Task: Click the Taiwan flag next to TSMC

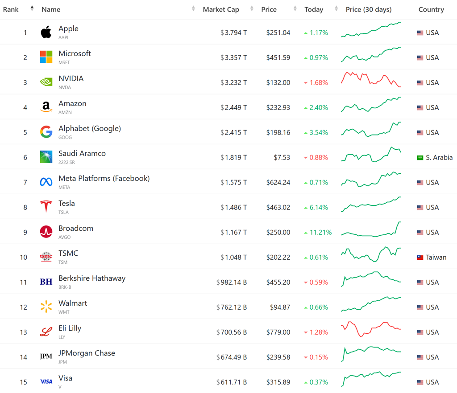Action: point(420,258)
